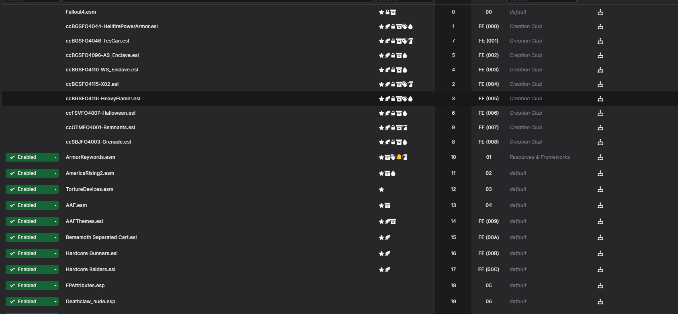Select the ccBGSFO4044-HellfirePowerArmor.esl row
This screenshot has width=678, height=314.
339,26
